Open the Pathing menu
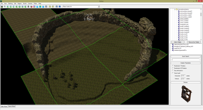Image resolution: width=203 pixels, height=110 pixels. tap(10, 3)
